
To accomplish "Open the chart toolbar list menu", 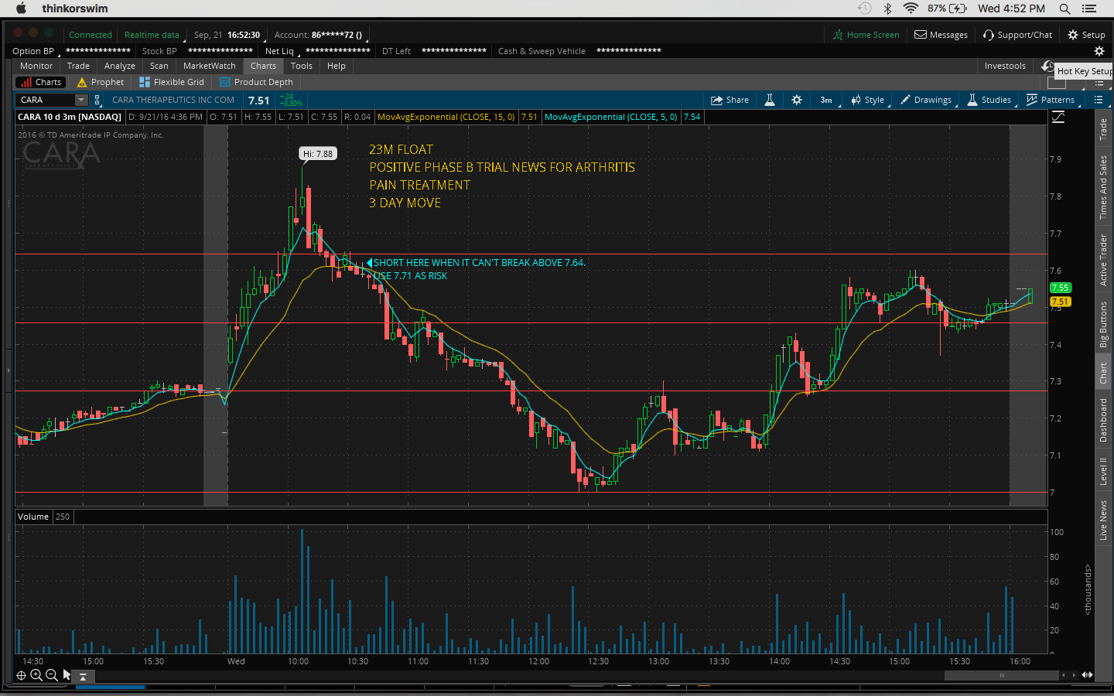I will click(1099, 100).
